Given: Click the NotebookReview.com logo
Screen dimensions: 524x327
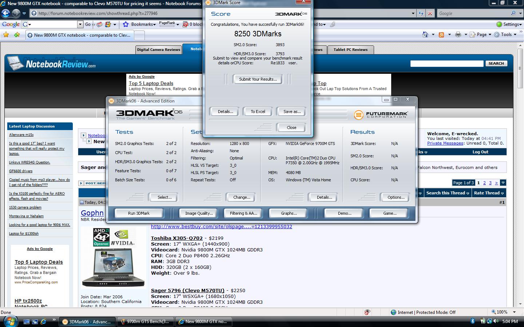Looking at the screenshot, I should pos(52,64).
